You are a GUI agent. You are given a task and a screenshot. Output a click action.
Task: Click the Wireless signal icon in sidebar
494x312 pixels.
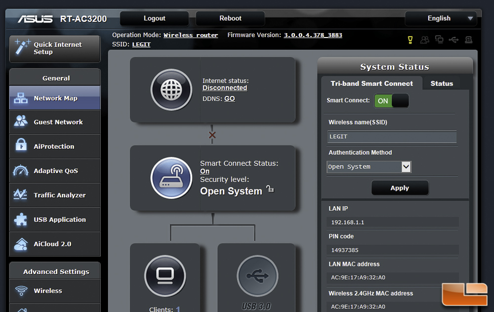21,291
